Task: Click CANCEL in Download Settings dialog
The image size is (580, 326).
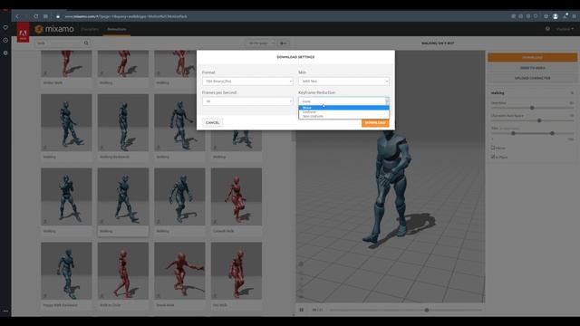Action: (x=212, y=123)
